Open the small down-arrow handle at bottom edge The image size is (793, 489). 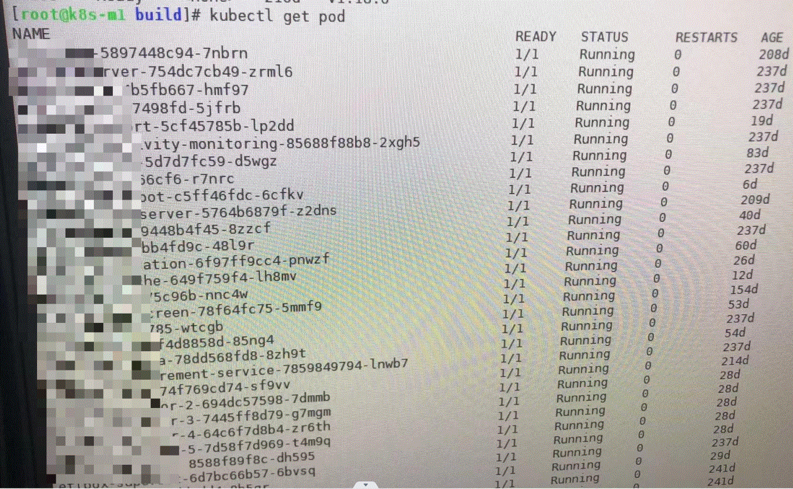[366, 484]
